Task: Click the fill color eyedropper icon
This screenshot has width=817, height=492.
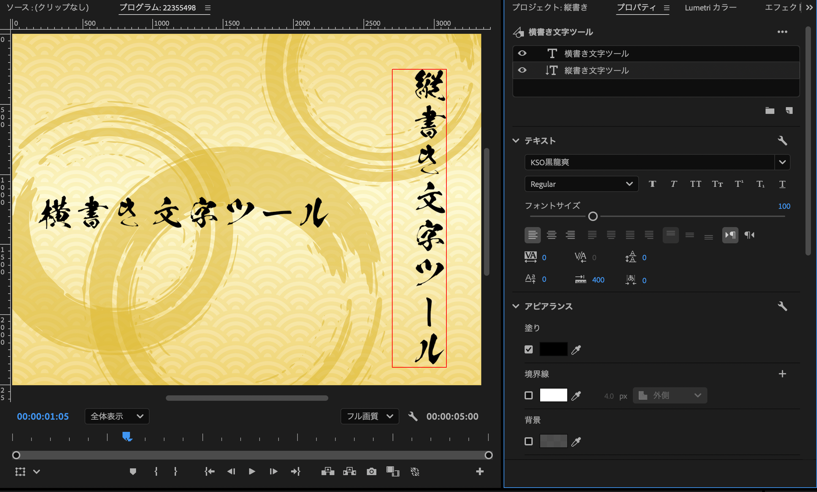Action: 576,350
